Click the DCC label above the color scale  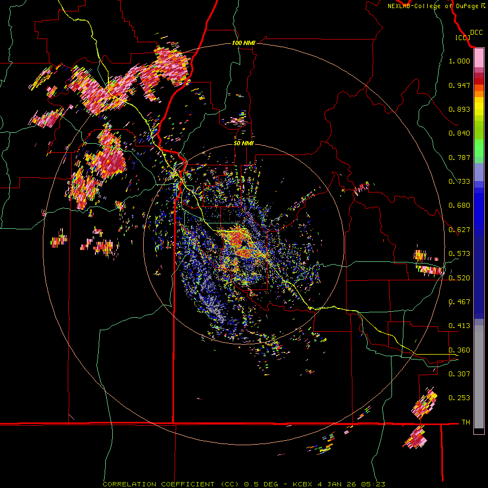[476, 33]
